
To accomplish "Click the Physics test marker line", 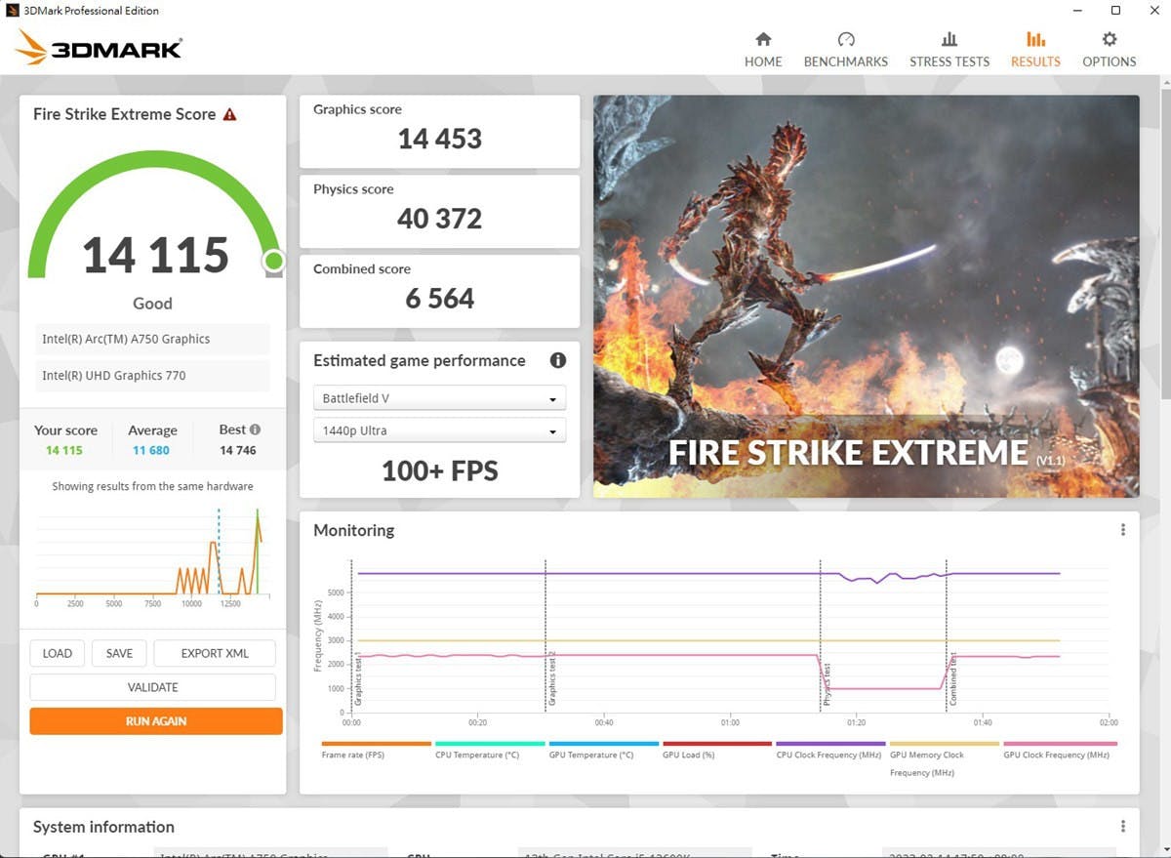I will pyautogui.click(x=821, y=634).
